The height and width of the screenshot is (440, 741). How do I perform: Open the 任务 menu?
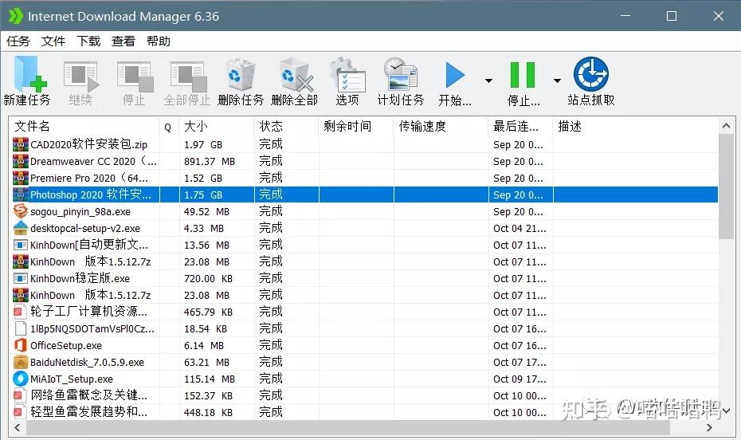pyautogui.click(x=18, y=41)
